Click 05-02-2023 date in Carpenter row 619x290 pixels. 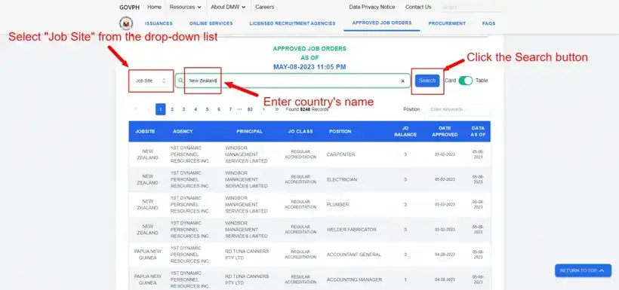click(445, 154)
